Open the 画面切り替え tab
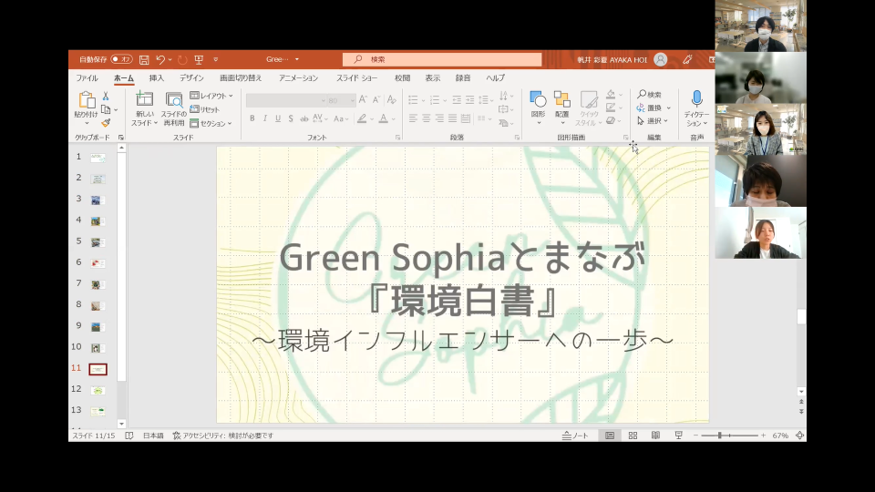This screenshot has height=492, width=875. (x=241, y=78)
